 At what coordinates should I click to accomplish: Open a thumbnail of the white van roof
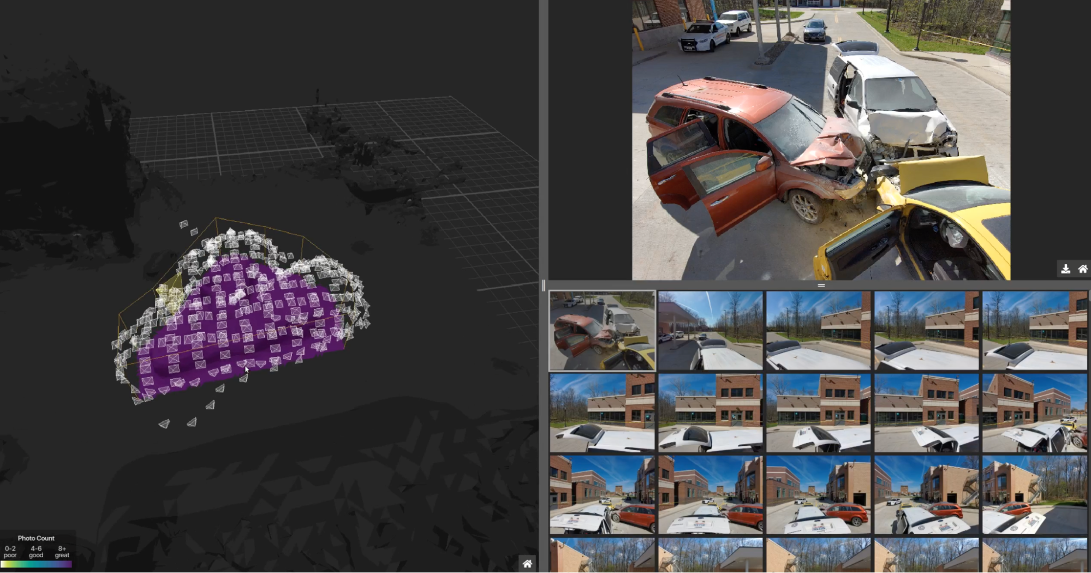click(928, 329)
